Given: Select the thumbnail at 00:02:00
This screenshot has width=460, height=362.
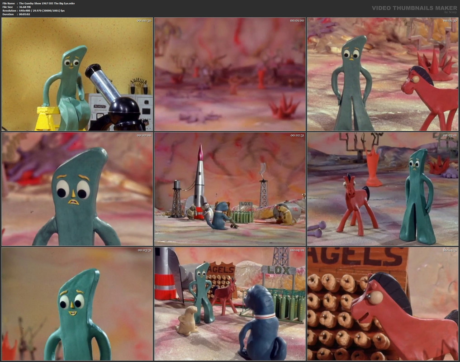Looking at the screenshot, I should tap(77, 189).
